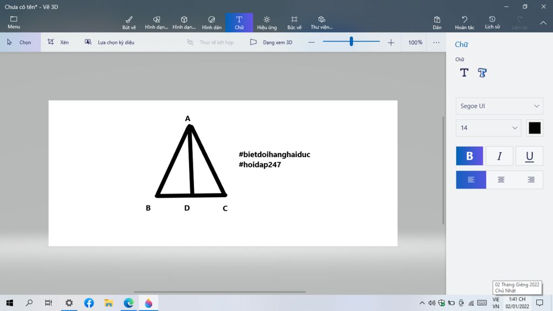553x311 pixels.
Task: Click the zoom slider handle
Action: pyautogui.click(x=351, y=42)
